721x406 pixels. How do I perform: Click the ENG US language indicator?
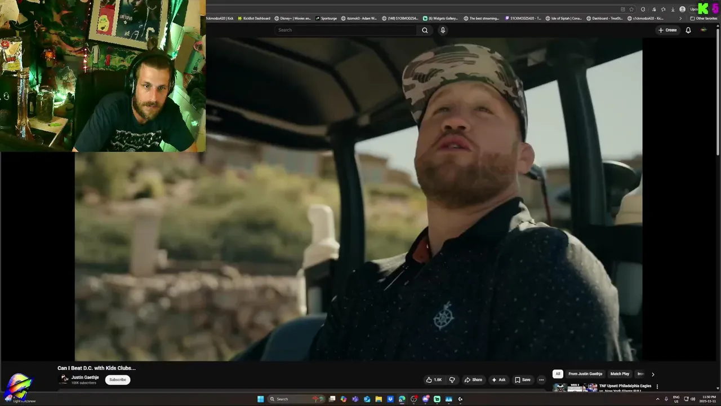[676, 399]
